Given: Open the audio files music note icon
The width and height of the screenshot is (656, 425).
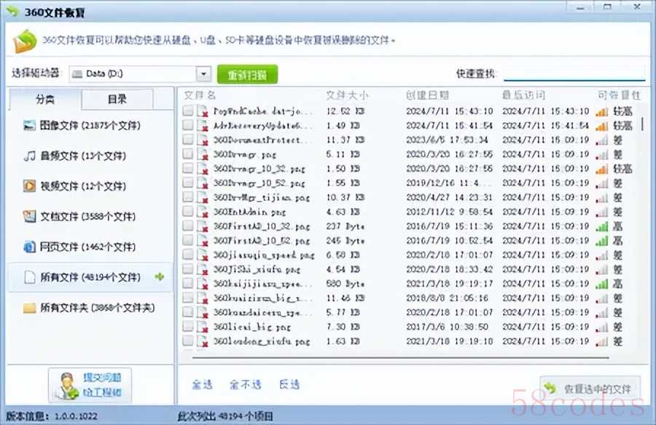Looking at the screenshot, I should click(x=29, y=156).
